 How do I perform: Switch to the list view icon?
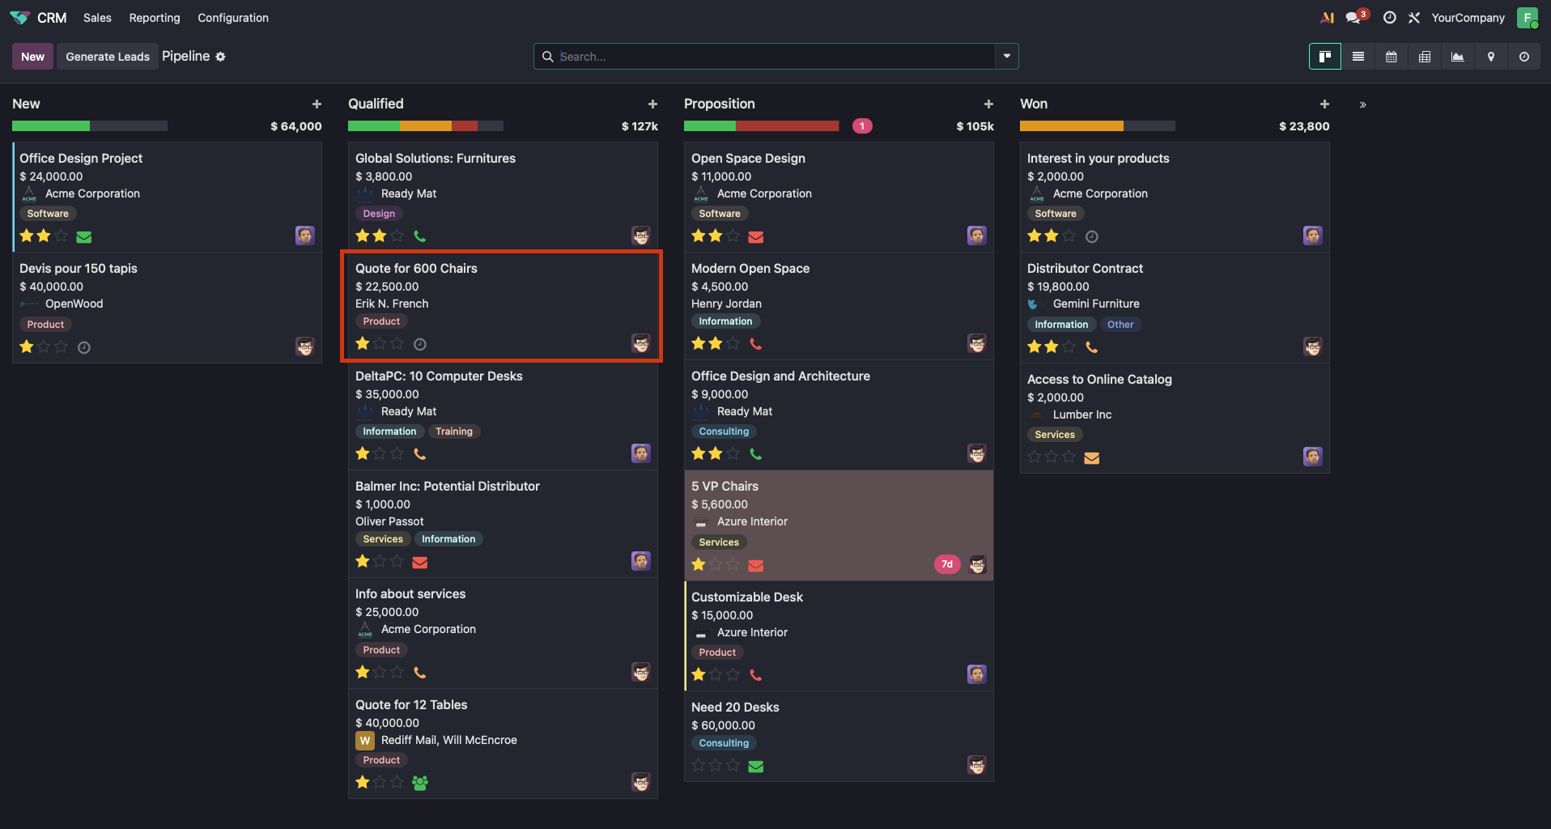pyautogui.click(x=1358, y=57)
